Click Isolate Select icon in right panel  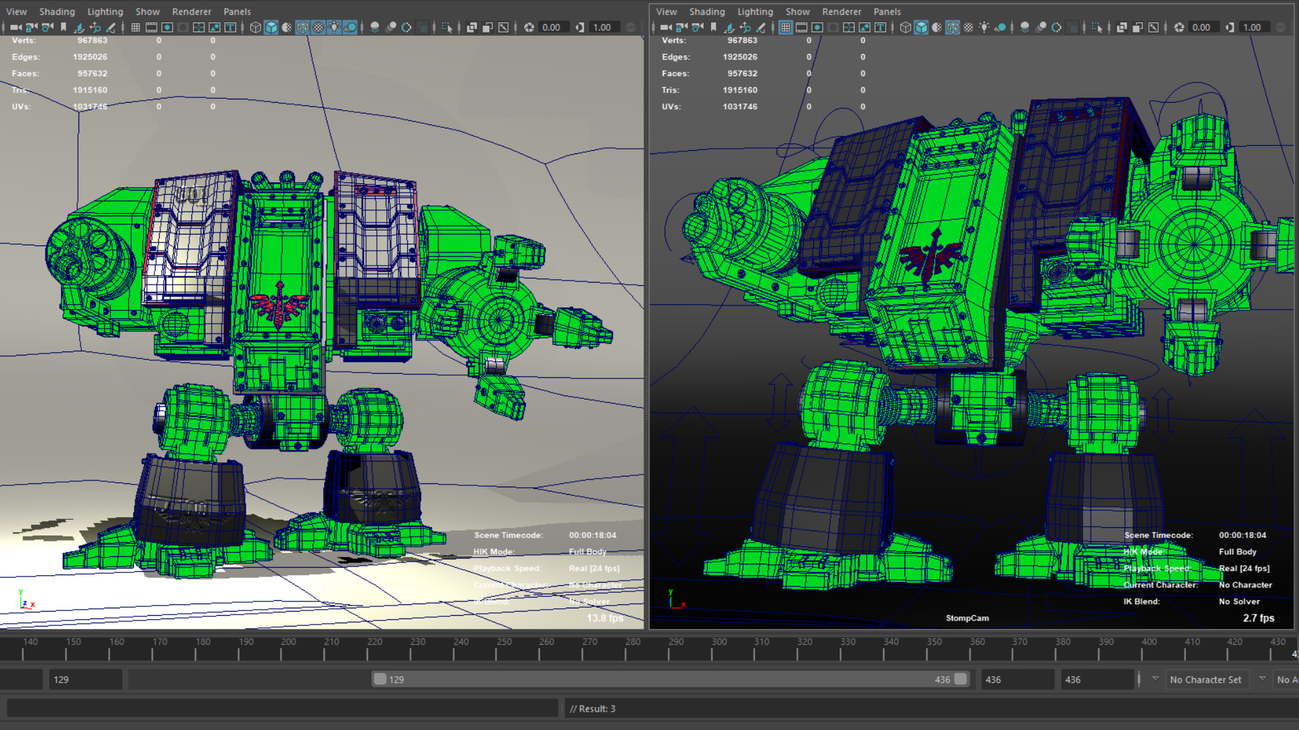click(x=1097, y=27)
